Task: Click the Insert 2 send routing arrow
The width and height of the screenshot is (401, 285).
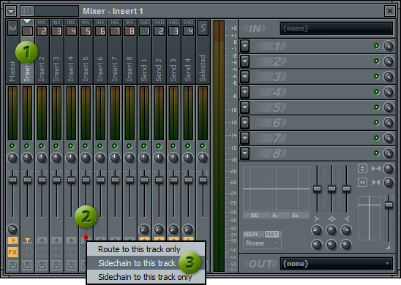Action: point(42,240)
